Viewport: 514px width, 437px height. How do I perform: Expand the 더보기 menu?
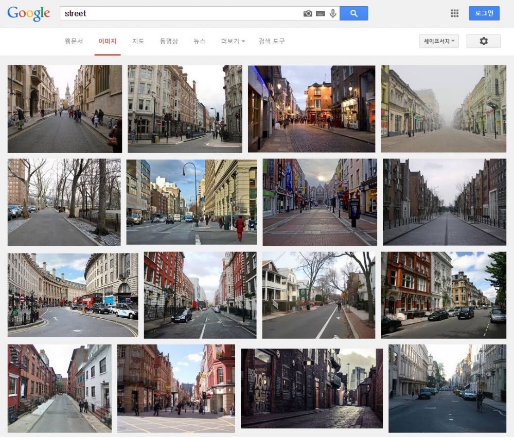pos(233,41)
